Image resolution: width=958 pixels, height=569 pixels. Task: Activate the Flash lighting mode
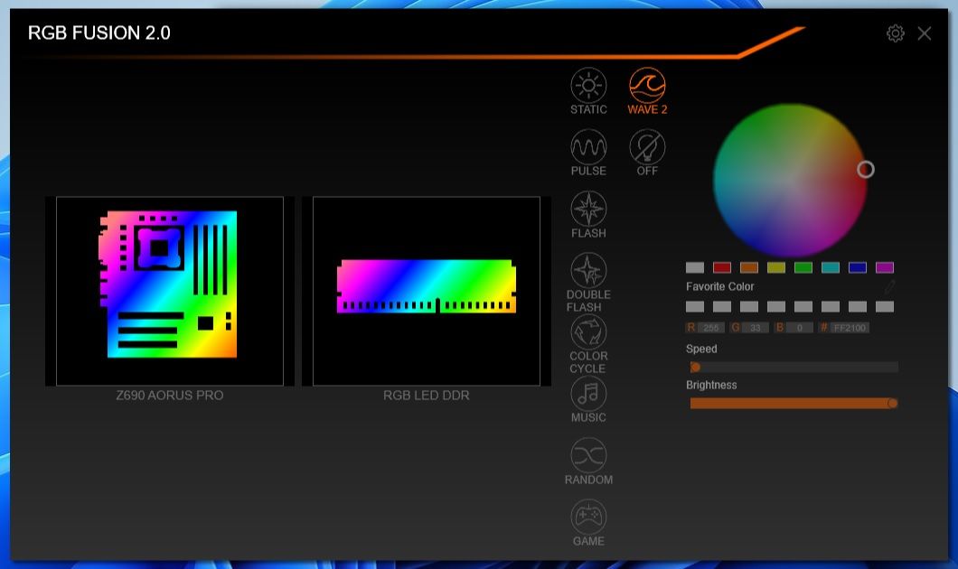coord(588,209)
